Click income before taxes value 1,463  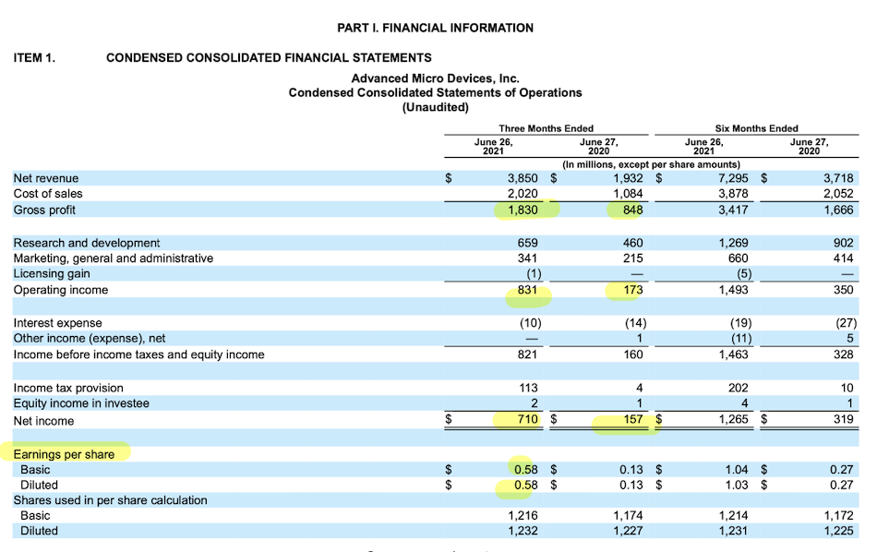[733, 354]
